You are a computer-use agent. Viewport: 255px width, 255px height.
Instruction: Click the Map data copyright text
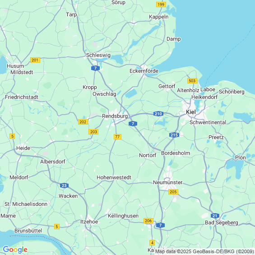(205, 251)
